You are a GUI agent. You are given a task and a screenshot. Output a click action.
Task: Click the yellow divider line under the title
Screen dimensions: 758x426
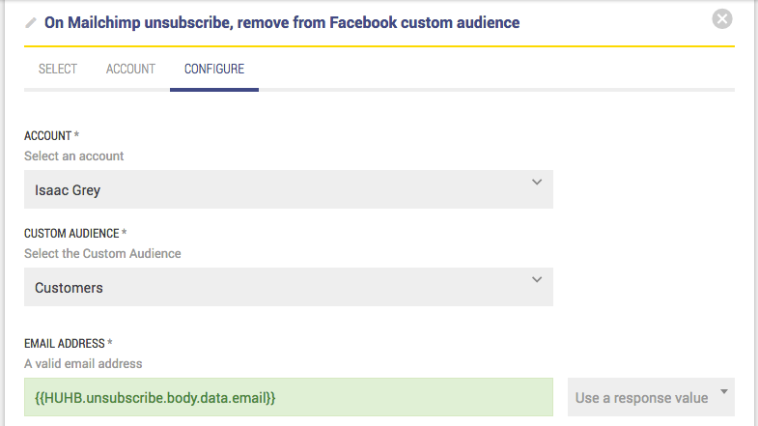point(379,45)
